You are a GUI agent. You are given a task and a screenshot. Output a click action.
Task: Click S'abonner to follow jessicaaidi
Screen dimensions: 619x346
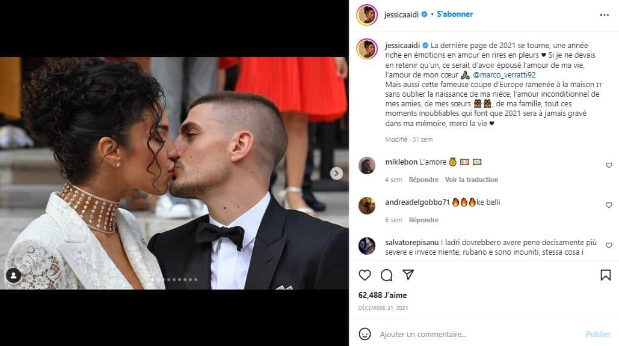pos(455,14)
